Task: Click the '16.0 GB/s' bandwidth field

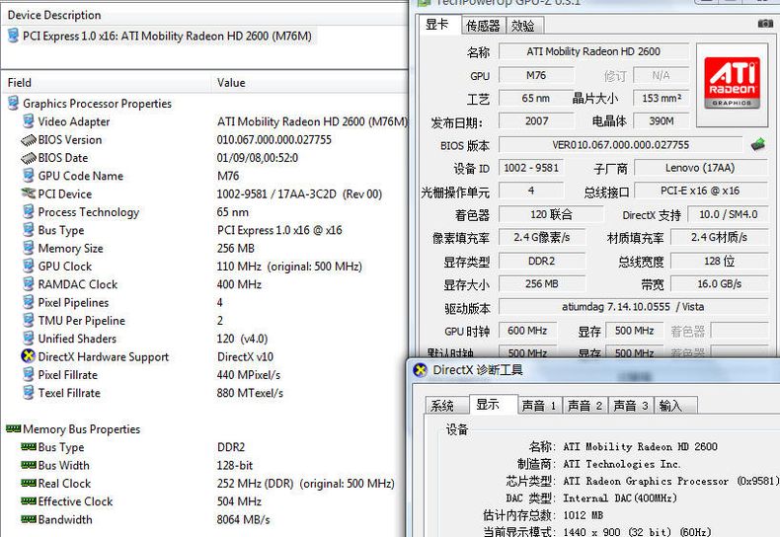Action: pyautogui.click(x=720, y=284)
